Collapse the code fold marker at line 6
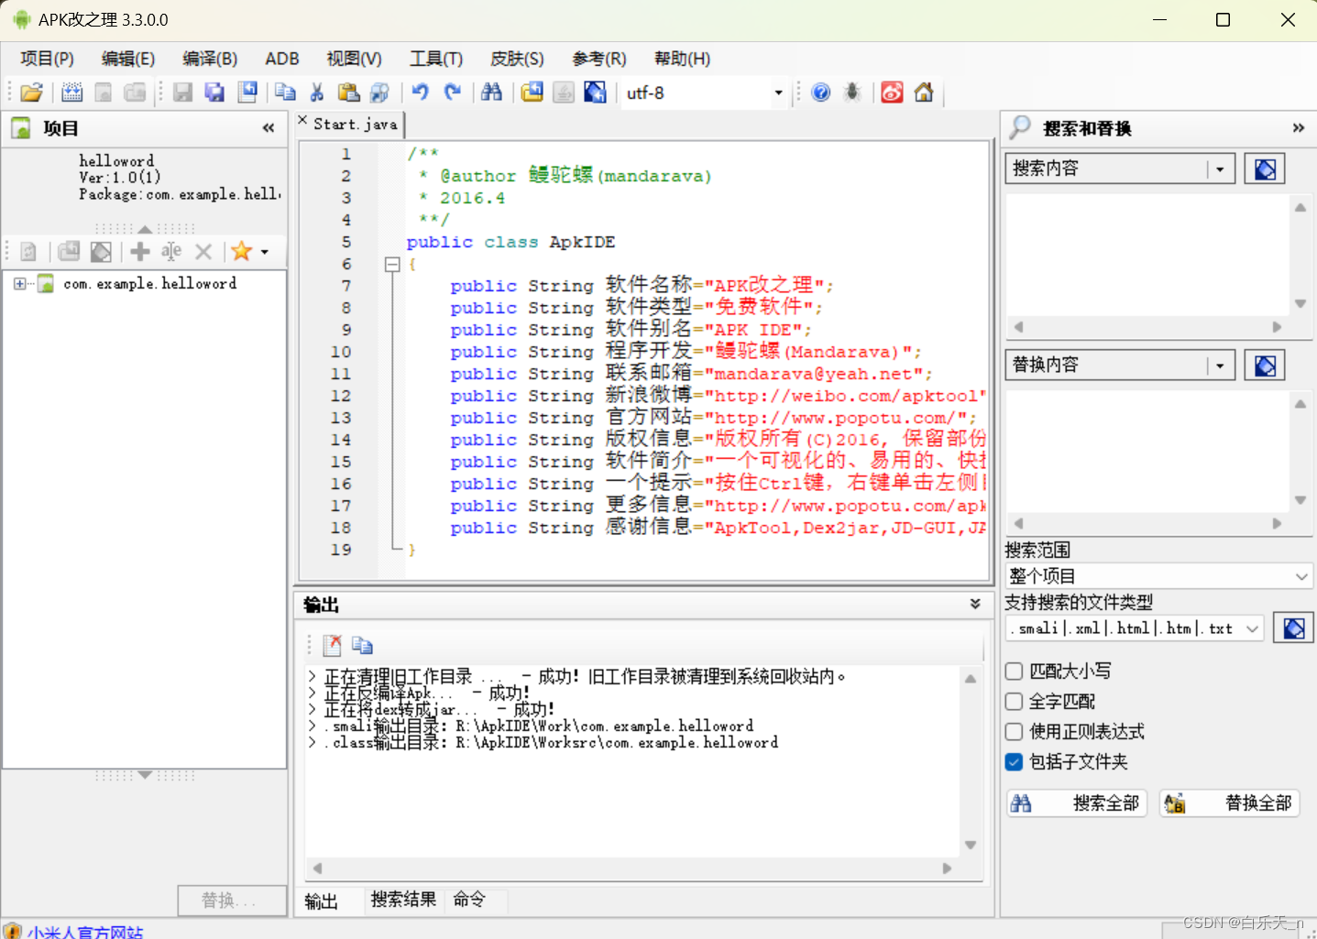Image resolution: width=1317 pixels, height=939 pixels. tap(392, 264)
